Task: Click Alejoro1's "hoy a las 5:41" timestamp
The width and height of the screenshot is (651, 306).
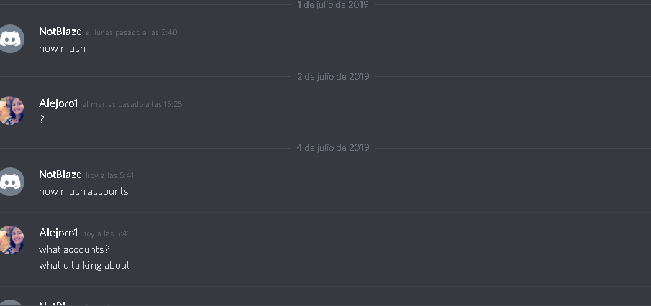Action: point(106,234)
